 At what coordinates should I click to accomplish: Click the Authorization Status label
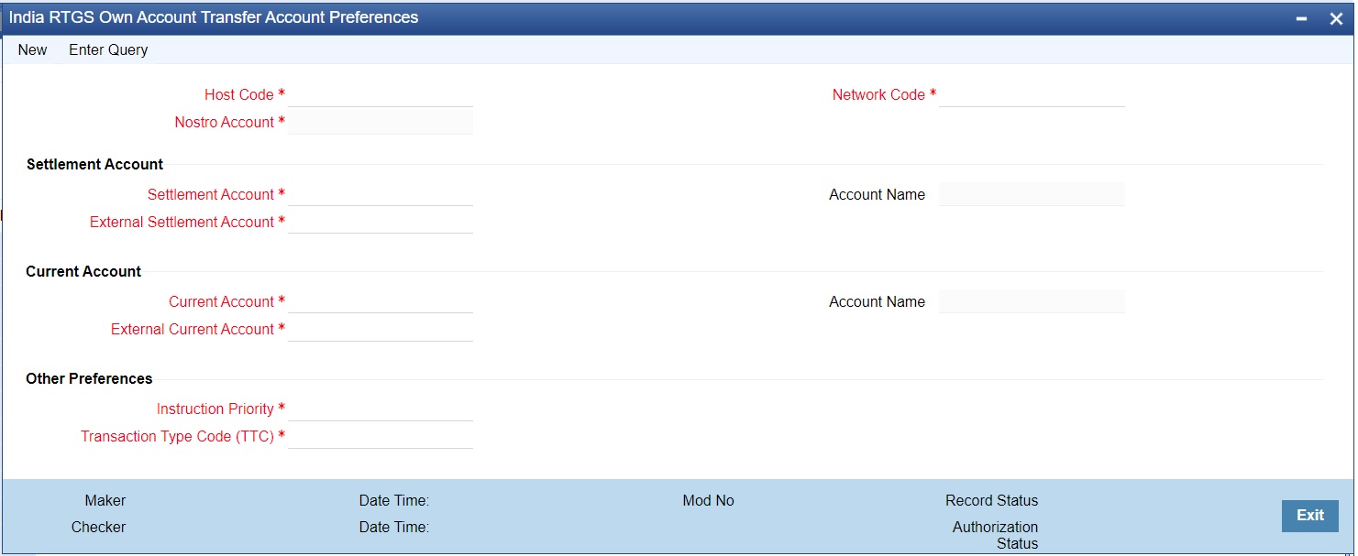[996, 535]
